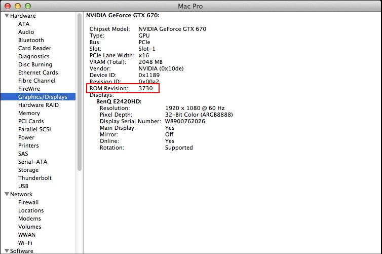The height and width of the screenshot is (254, 382).
Task: Select Modems under Network
Action: click(29, 219)
